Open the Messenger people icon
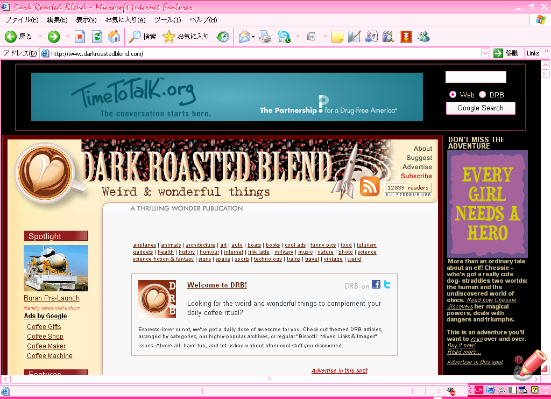This screenshot has width=551, height=399. click(423, 37)
